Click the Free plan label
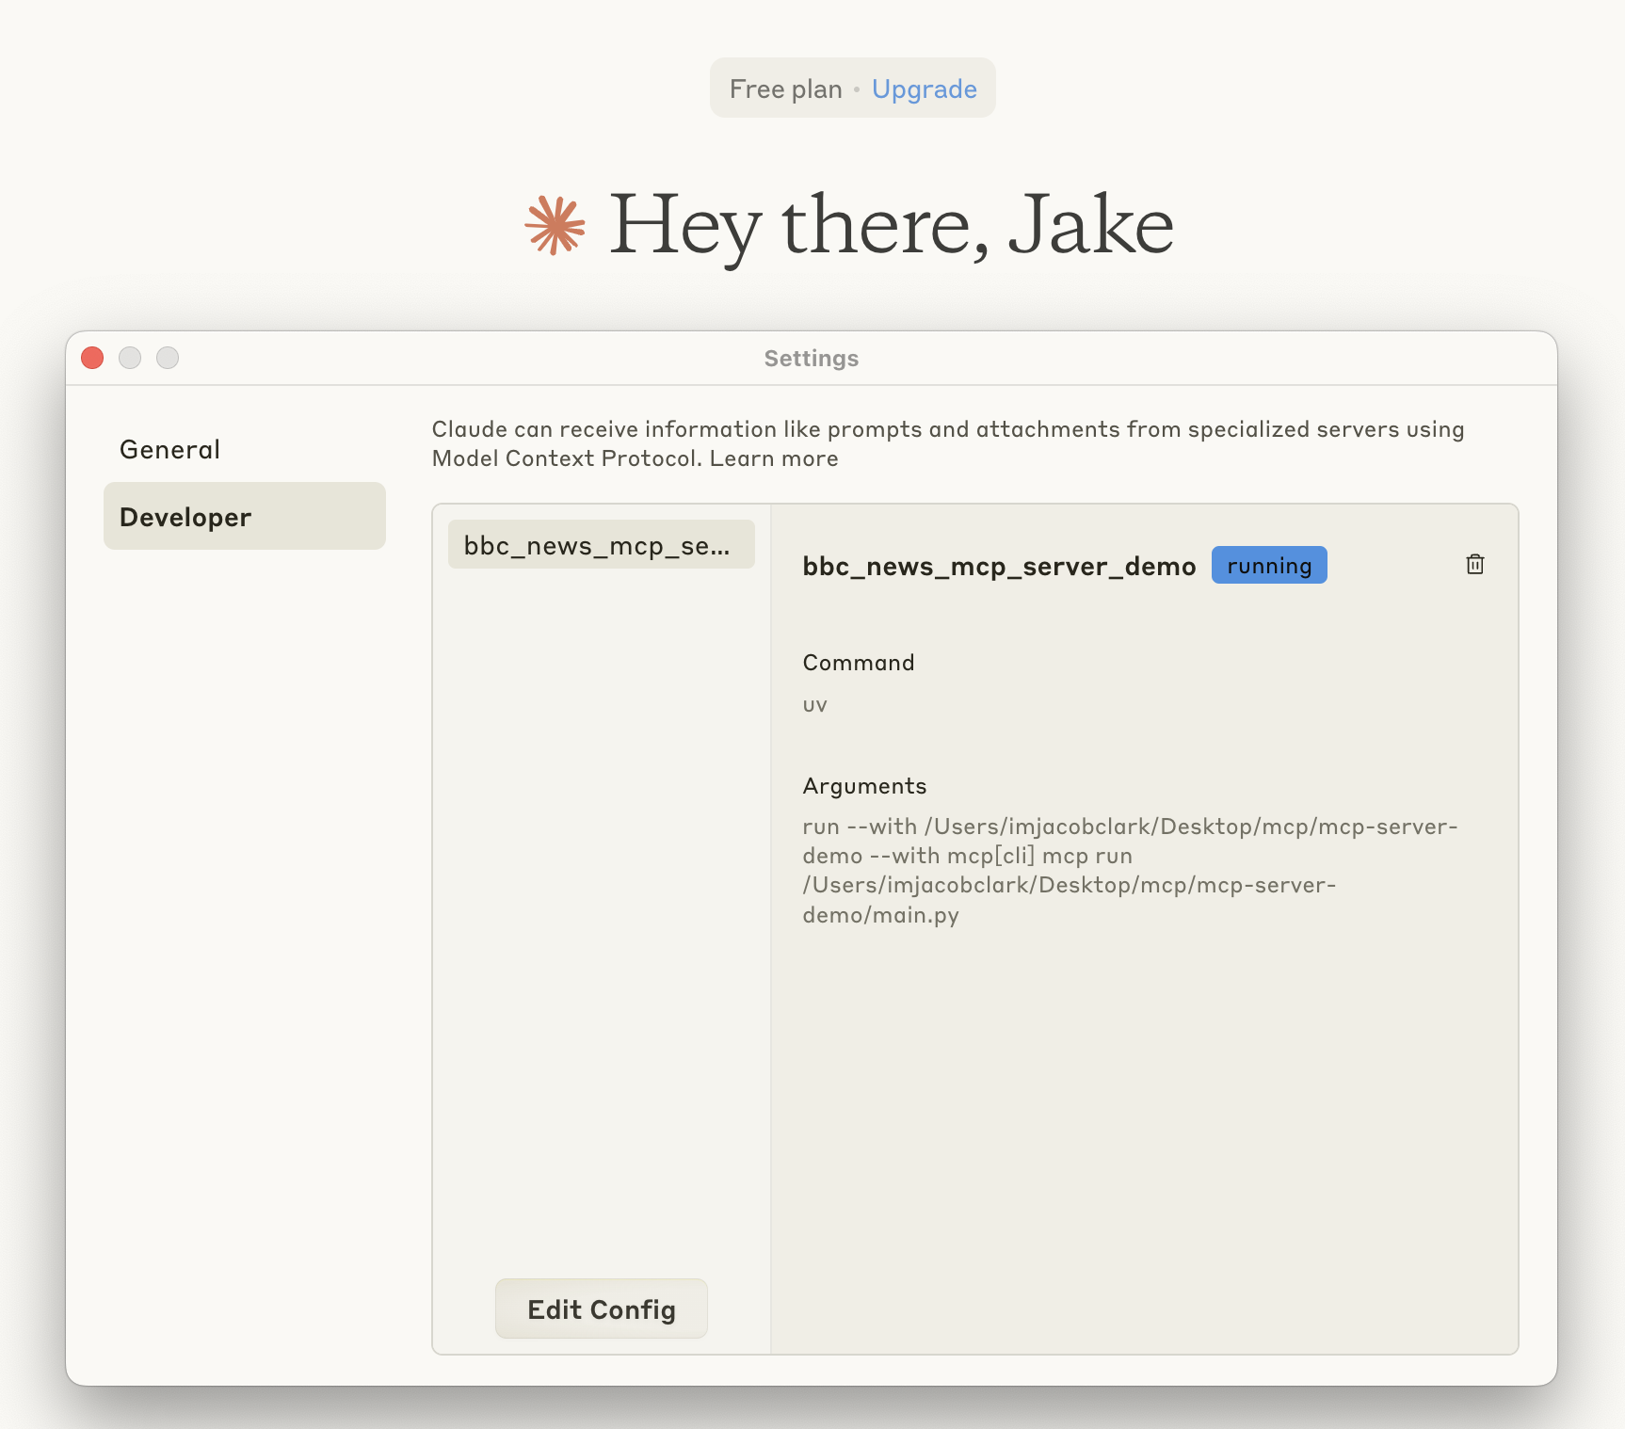Screen dimensions: 1625x1429 (x=785, y=89)
